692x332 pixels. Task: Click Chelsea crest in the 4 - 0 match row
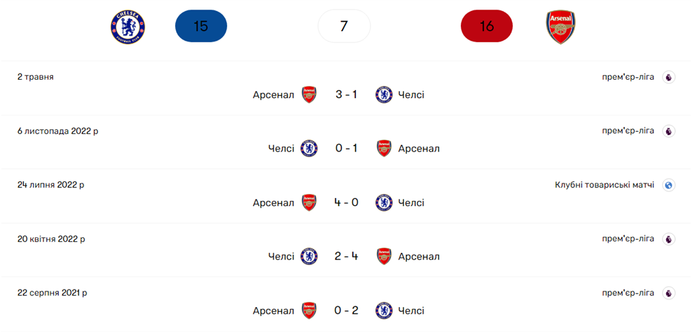[x=384, y=203]
